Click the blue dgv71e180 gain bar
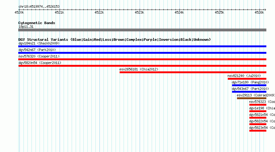Image resolution: width=275 pixels, height=152 pixels. point(249,85)
